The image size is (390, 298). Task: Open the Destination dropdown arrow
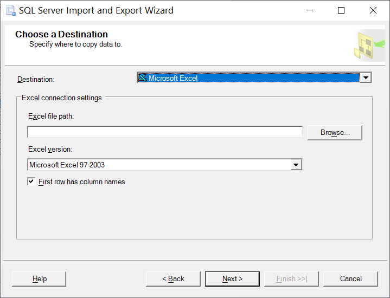366,78
